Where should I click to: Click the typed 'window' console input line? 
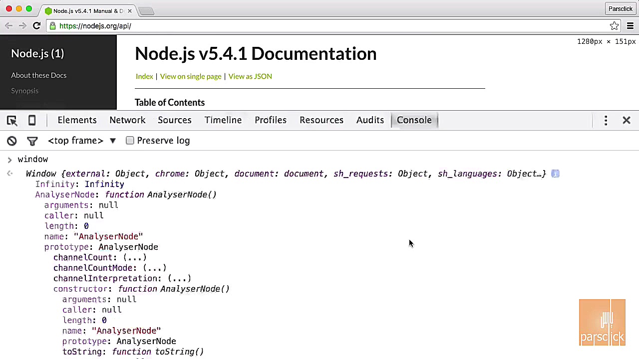tap(33, 159)
